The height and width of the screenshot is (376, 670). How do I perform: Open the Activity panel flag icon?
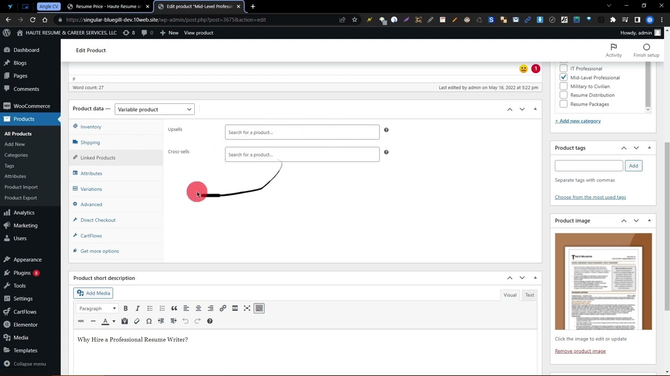(613, 47)
